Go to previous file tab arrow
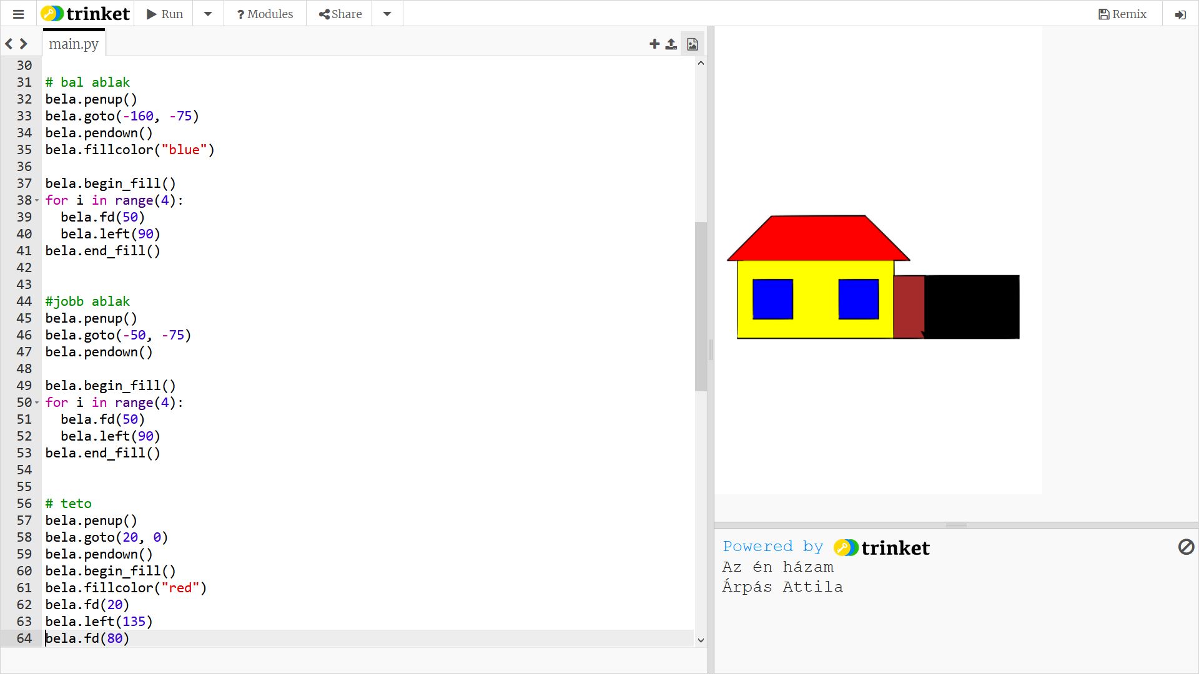 tap(9, 44)
